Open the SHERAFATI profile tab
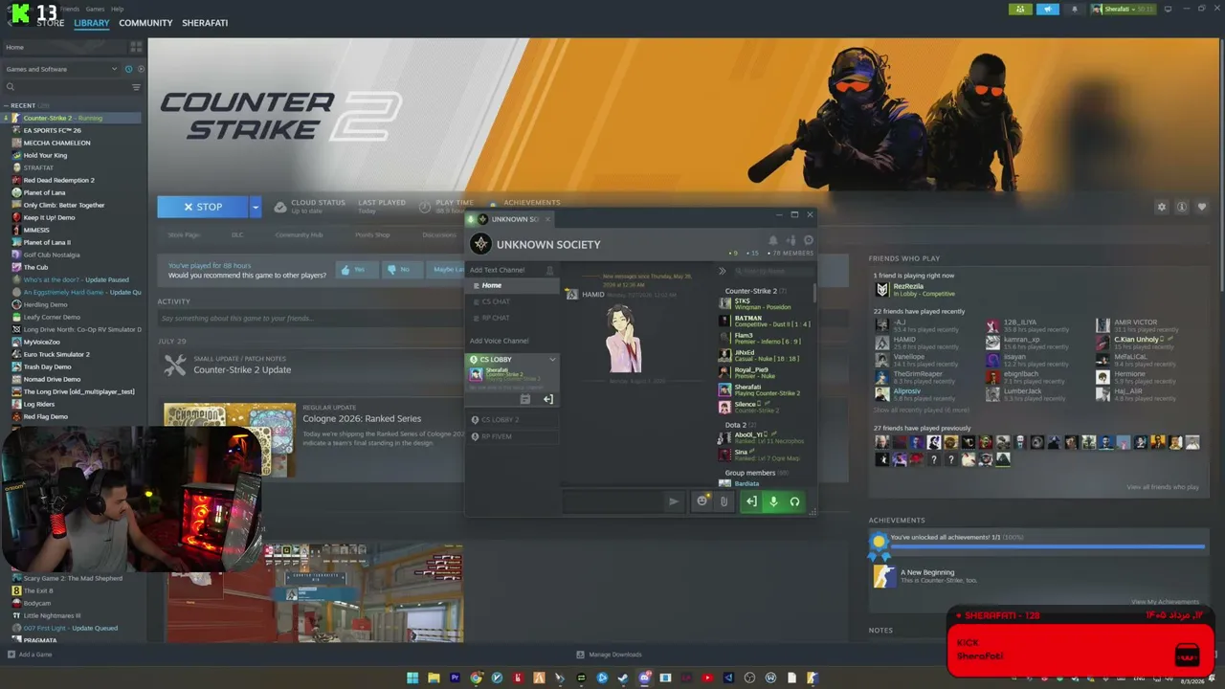The height and width of the screenshot is (689, 1225). click(x=205, y=23)
